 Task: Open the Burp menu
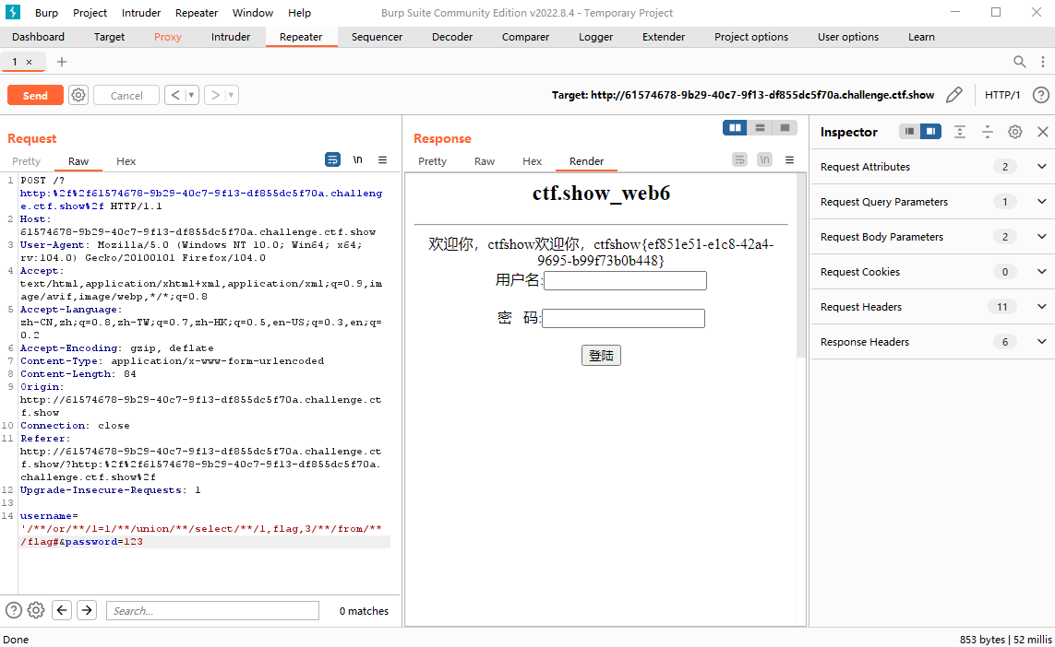pos(46,13)
